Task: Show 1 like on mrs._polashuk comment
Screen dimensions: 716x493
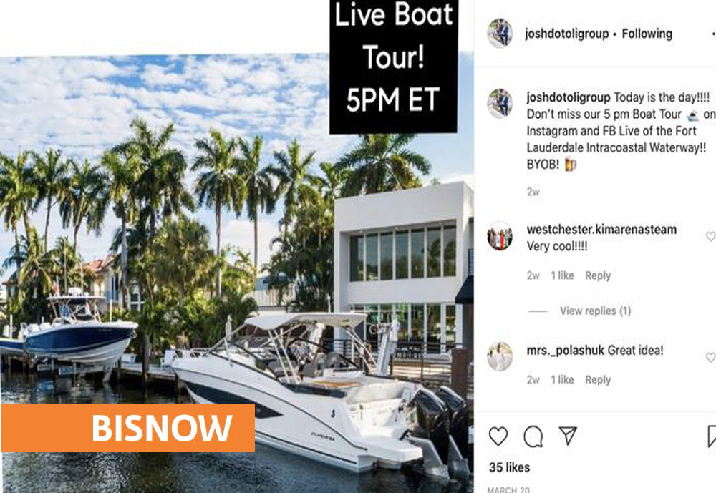Action: pyautogui.click(x=562, y=380)
